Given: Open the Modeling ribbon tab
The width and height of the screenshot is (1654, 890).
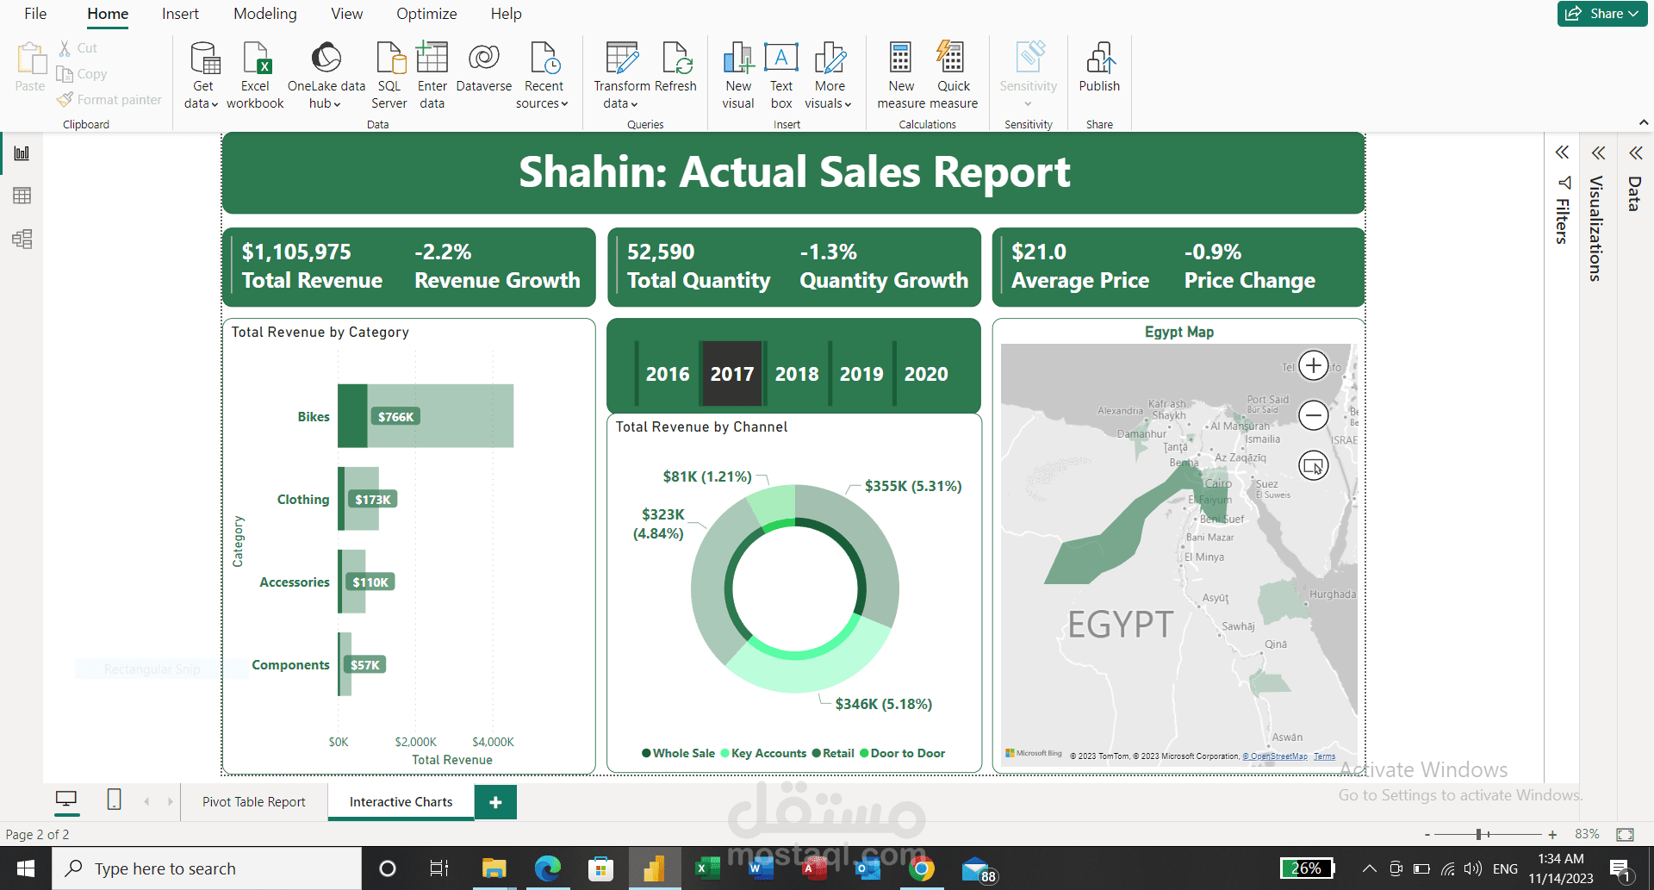Looking at the screenshot, I should pos(264,14).
